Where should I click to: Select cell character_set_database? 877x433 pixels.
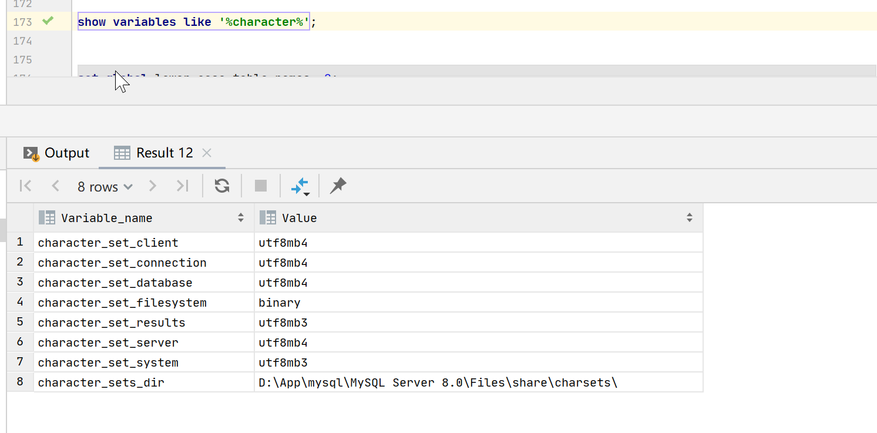144,283
